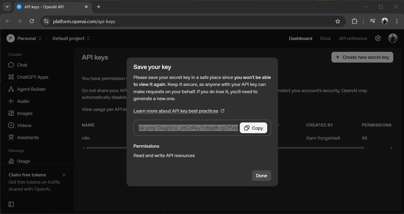Open the Usage panel
The width and height of the screenshot is (404, 214).
tap(11, 161)
